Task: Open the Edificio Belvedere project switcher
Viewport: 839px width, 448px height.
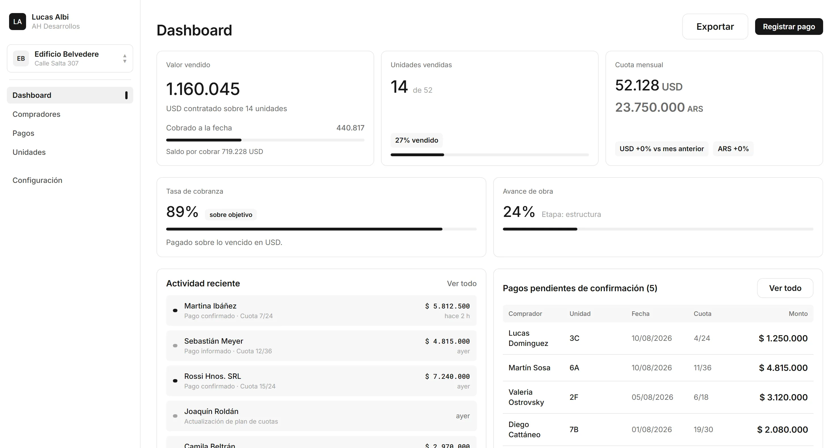Action: pyautogui.click(x=70, y=58)
